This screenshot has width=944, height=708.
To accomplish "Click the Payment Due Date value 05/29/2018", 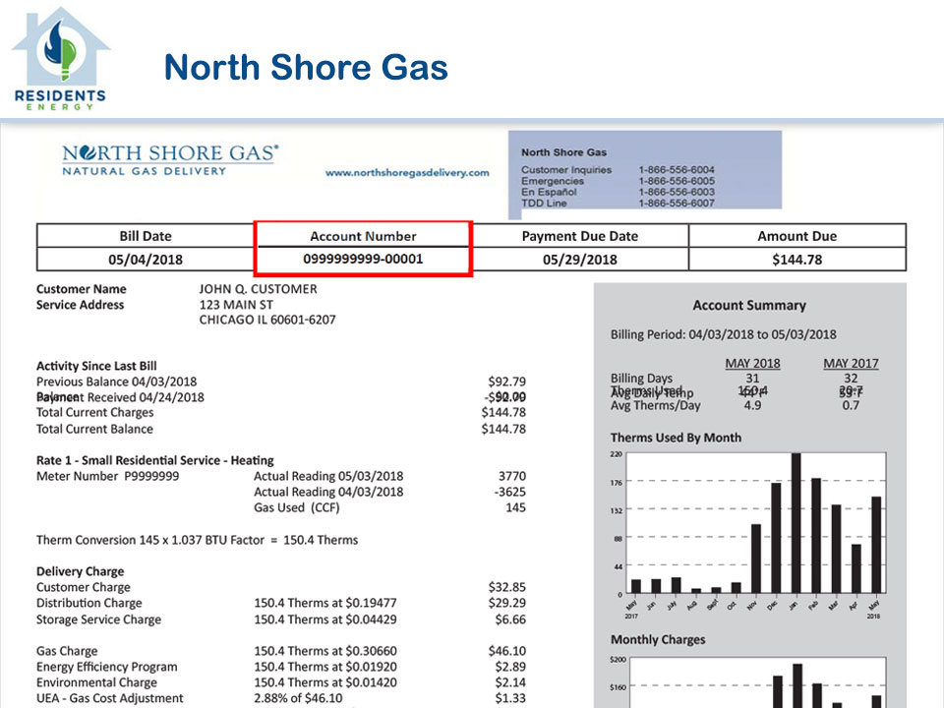I will coord(579,260).
